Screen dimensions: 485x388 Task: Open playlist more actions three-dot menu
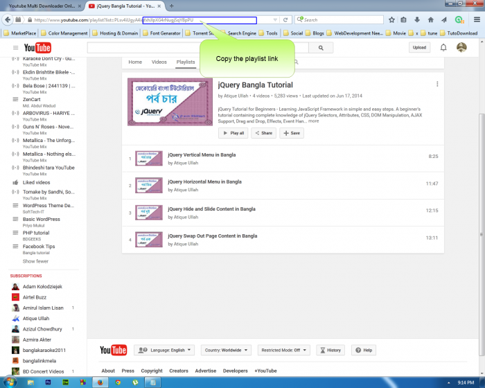(x=437, y=84)
